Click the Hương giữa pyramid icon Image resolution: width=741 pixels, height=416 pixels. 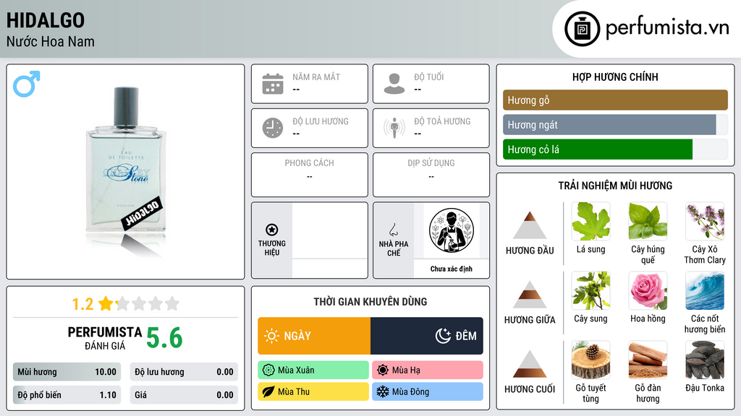pyautogui.click(x=530, y=295)
